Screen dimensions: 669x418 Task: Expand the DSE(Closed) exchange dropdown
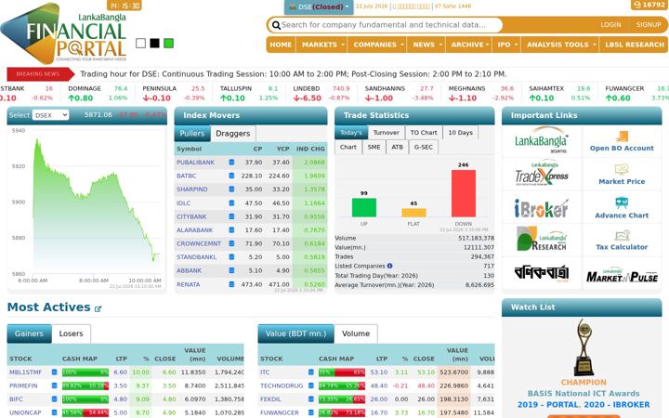click(x=319, y=7)
